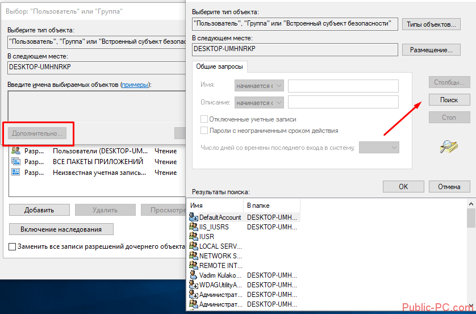
Task: Expand the days since last login dropdown
Action: tap(379, 148)
